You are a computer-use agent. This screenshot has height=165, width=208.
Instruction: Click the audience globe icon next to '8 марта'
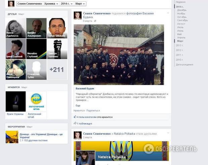click(x=95, y=21)
